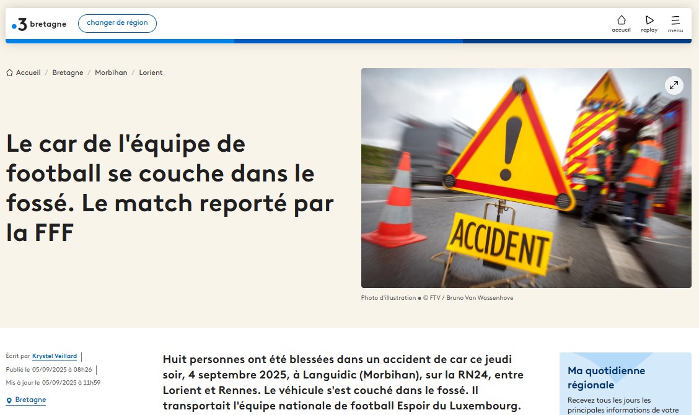Open the hamburger menu icon
This screenshot has width=699, height=415.
[x=675, y=20]
